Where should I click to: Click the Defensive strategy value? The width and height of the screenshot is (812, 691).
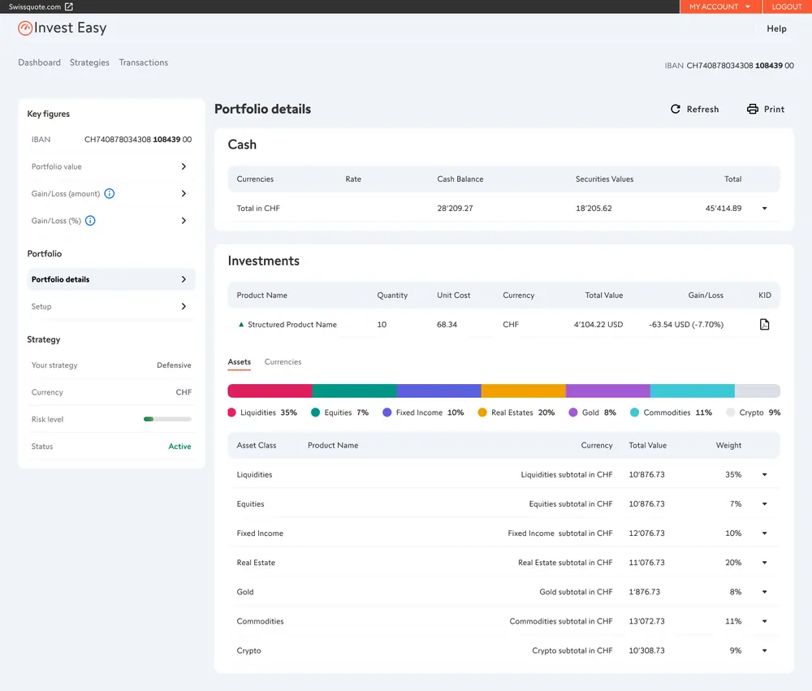click(x=174, y=365)
